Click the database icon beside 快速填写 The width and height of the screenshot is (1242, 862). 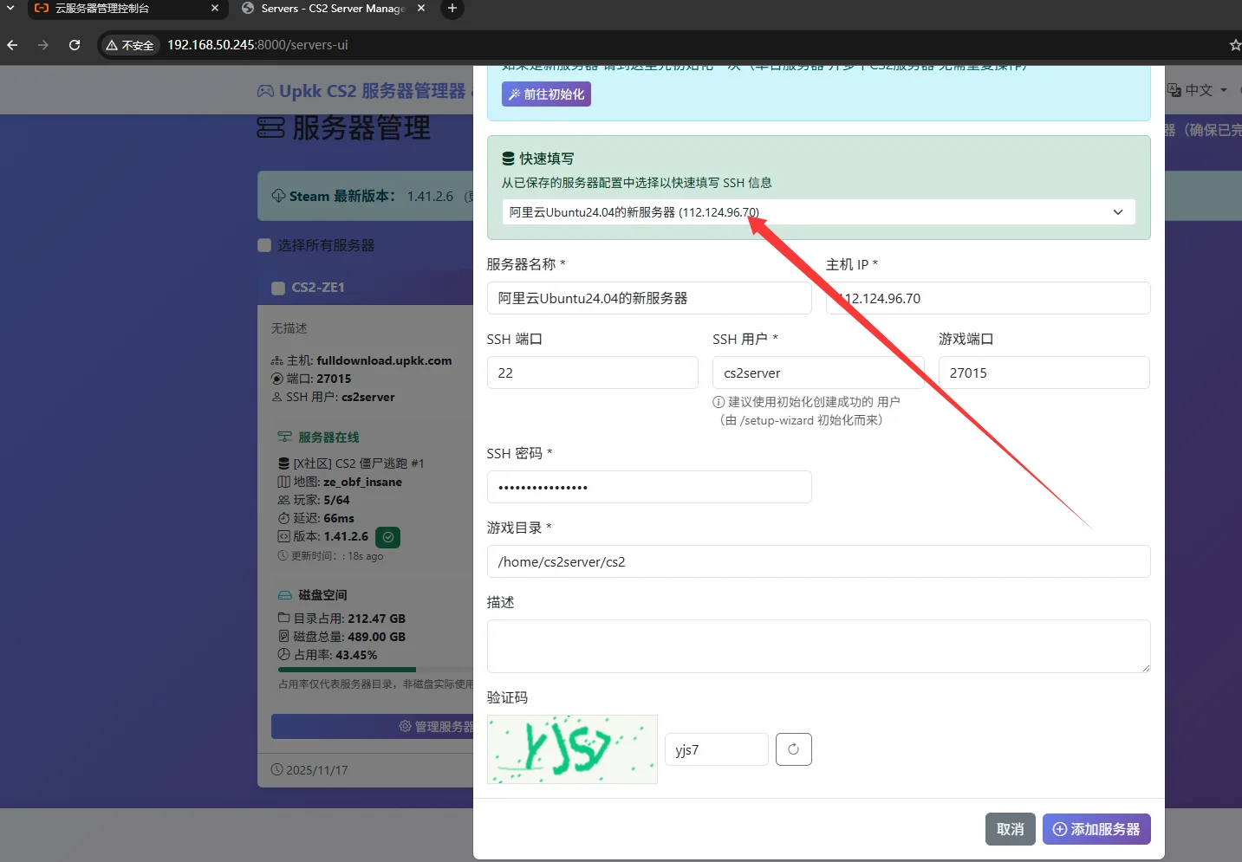pyautogui.click(x=507, y=158)
